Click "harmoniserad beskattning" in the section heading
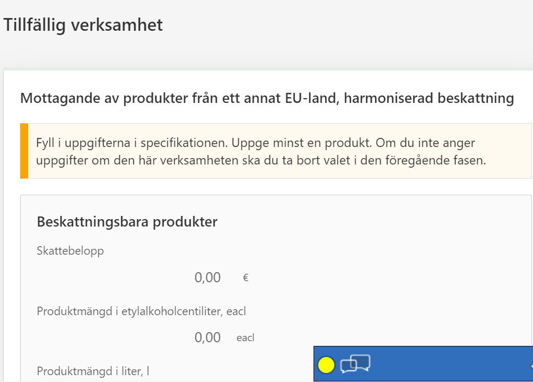Viewport: 533px width, 382px height. coord(429,99)
